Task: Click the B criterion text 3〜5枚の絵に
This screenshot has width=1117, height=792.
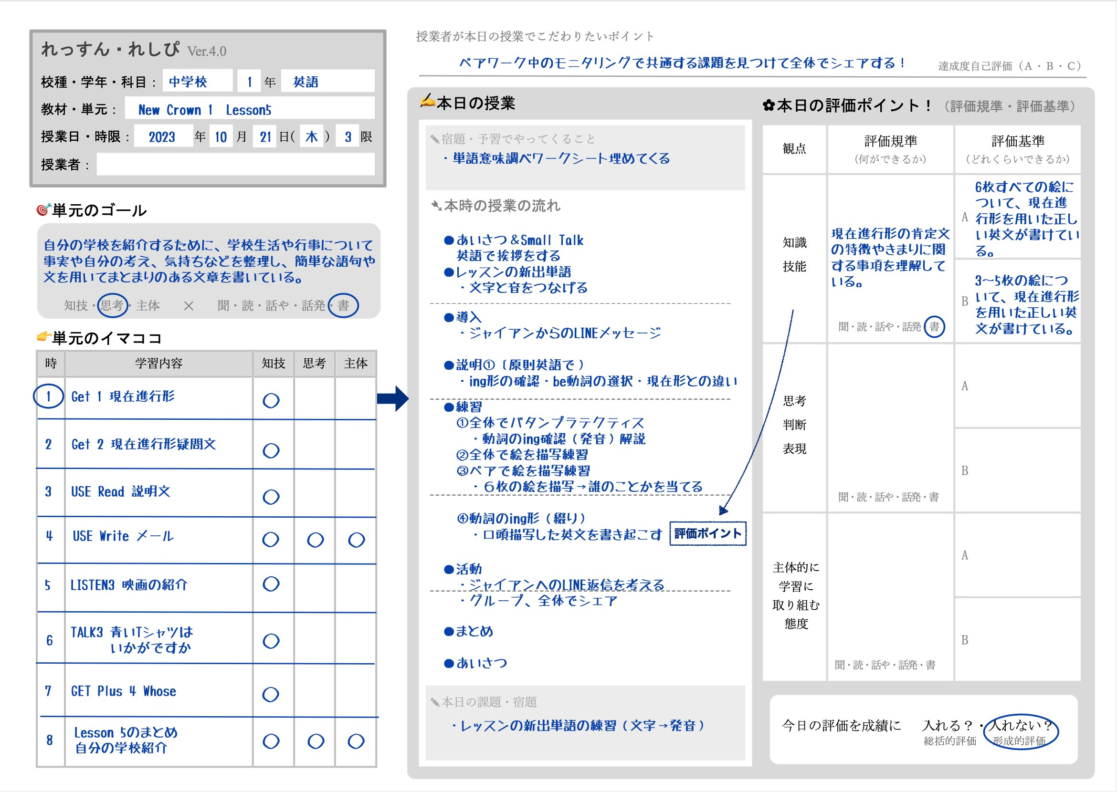Action: pos(1026,304)
